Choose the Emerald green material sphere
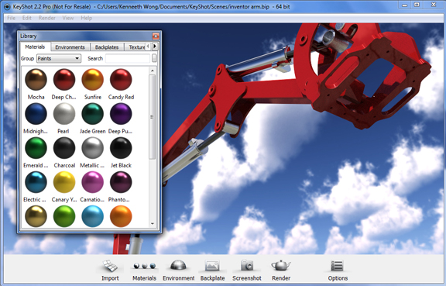Viewport: 446px width, 286px height. click(36, 148)
